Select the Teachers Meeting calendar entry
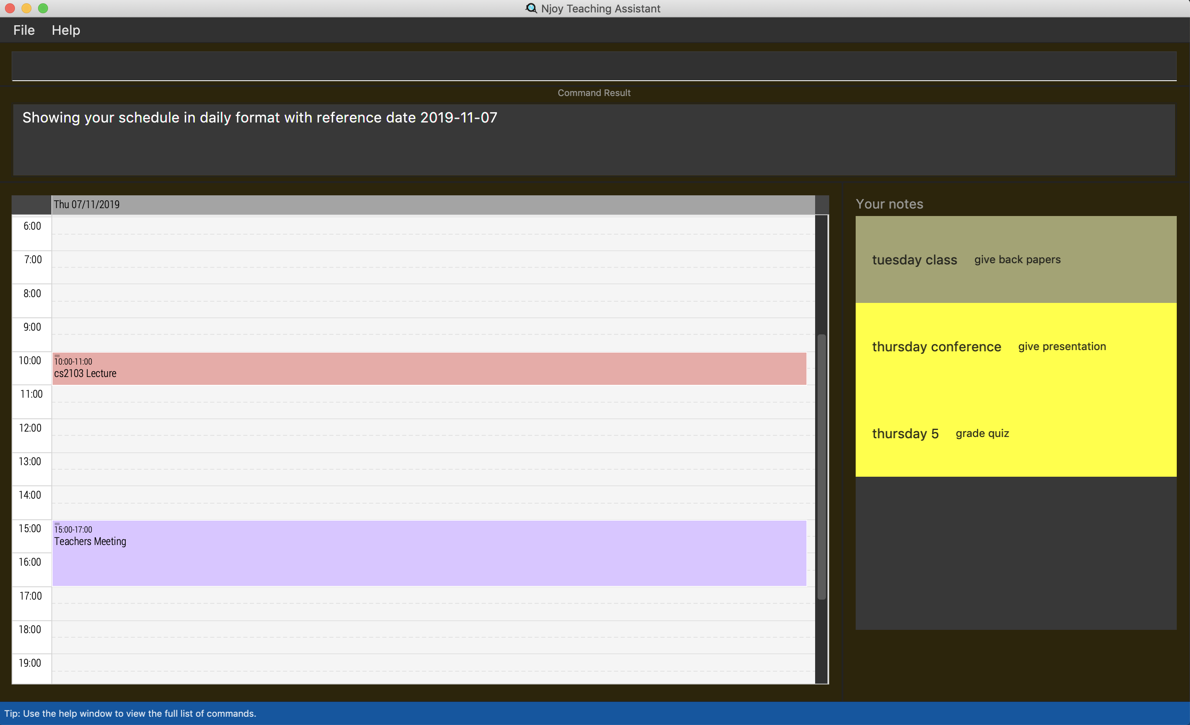Screen dimensions: 1190x725 coord(429,553)
